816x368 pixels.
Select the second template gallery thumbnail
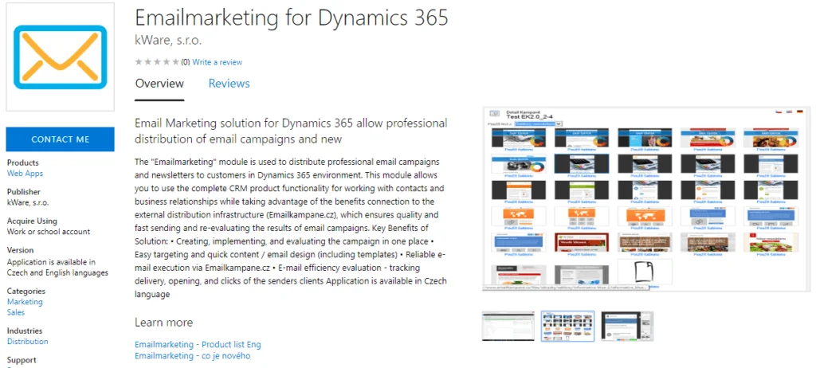567,327
